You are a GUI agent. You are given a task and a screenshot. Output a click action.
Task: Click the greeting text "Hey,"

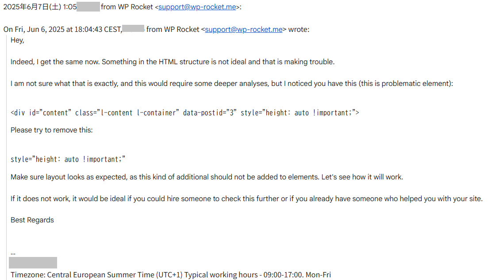[17, 40]
